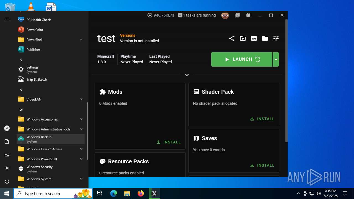Click the Start menu Pictures icon
354x199 pixels.
click(7, 155)
